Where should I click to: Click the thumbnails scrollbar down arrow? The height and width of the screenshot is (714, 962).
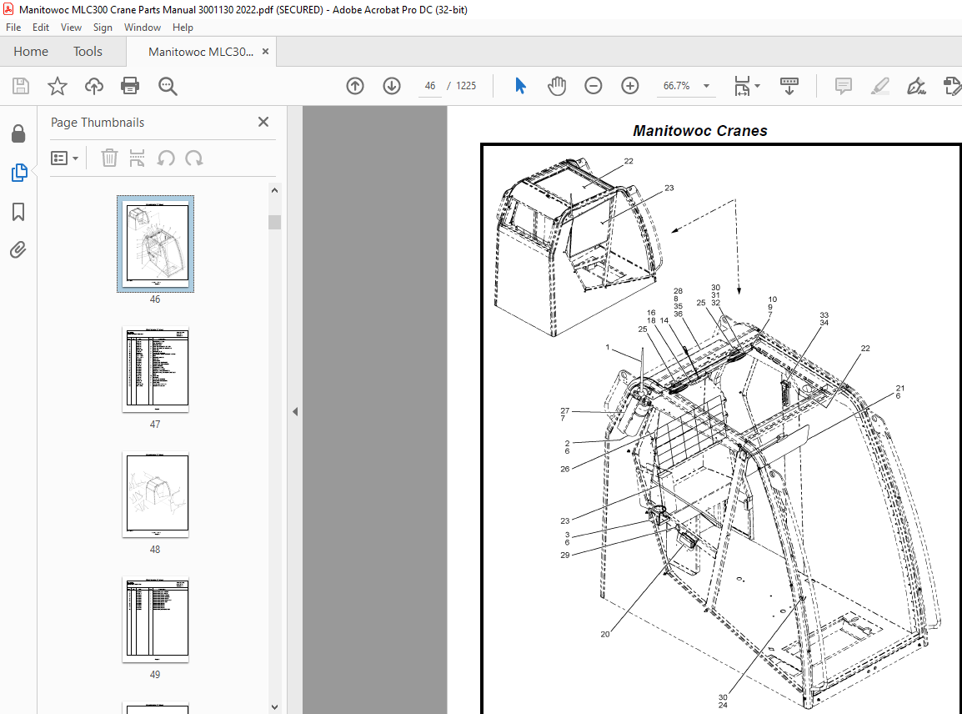click(x=275, y=707)
